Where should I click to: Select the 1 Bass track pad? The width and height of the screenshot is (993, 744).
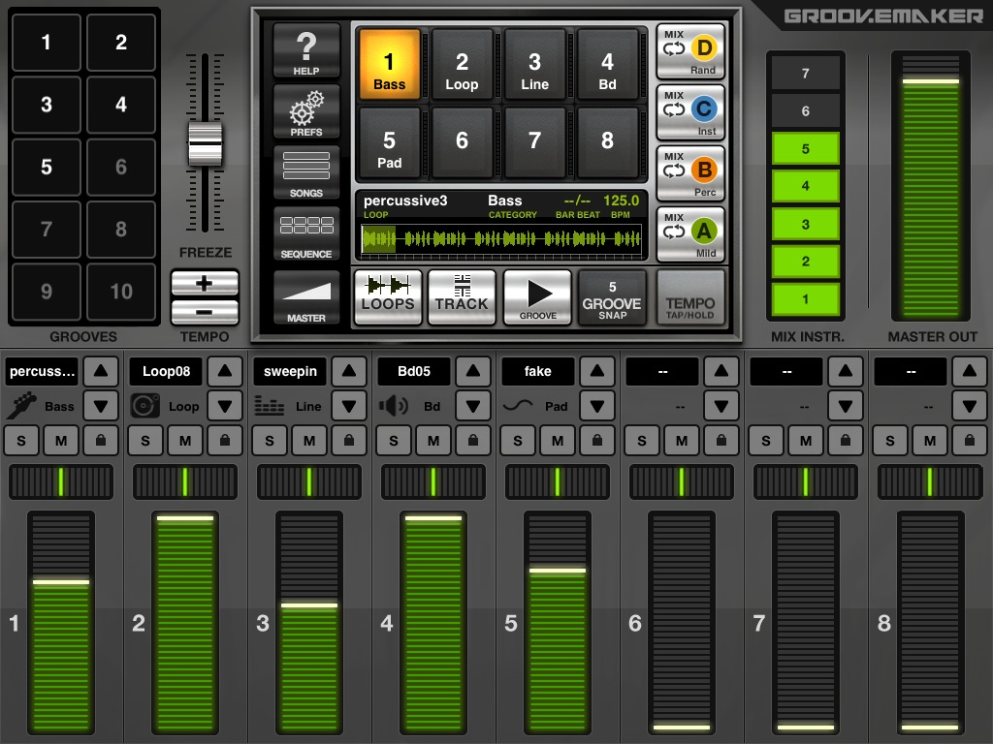tap(389, 64)
